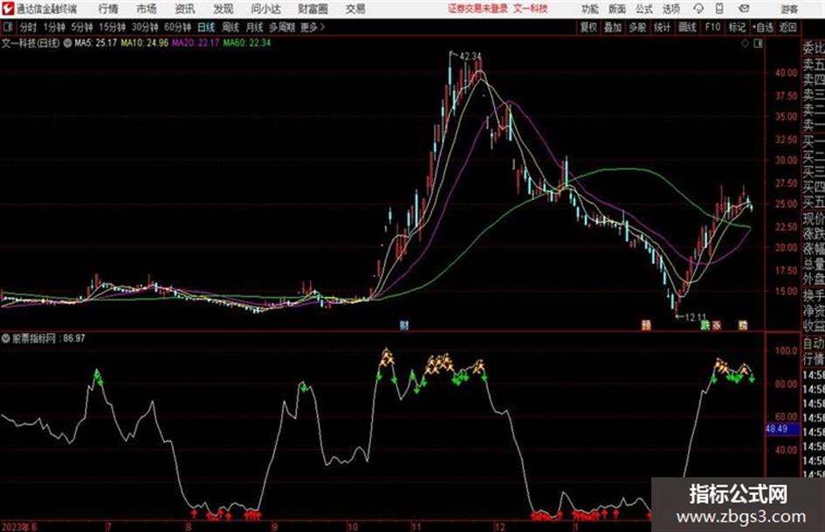
Task: Open the 功能 menu
Action: [590, 9]
